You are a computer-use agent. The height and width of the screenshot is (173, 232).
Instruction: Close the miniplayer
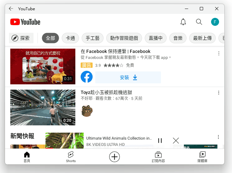click(x=176, y=141)
